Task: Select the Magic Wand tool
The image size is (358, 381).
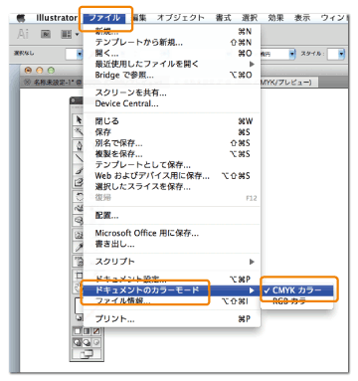Action: (x=79, y=131)
